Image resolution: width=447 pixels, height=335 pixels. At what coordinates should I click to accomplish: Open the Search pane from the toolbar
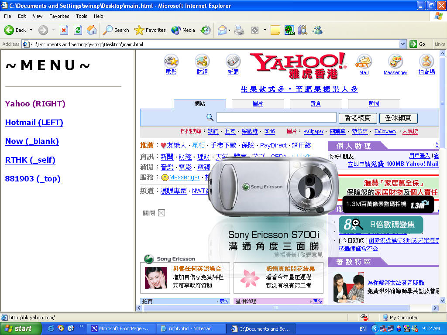116,30
